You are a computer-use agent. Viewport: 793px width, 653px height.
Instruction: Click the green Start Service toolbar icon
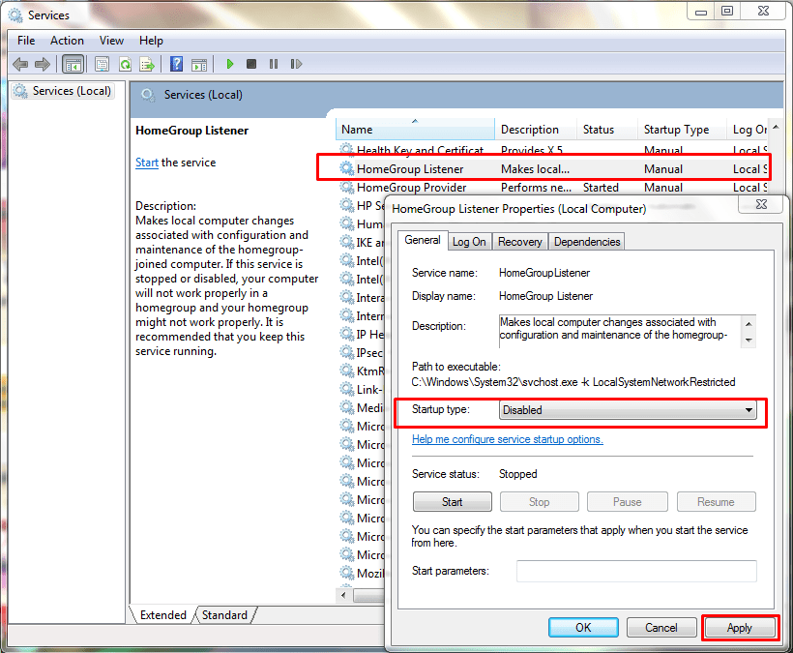pyautogui.click(x=230, y=64)
